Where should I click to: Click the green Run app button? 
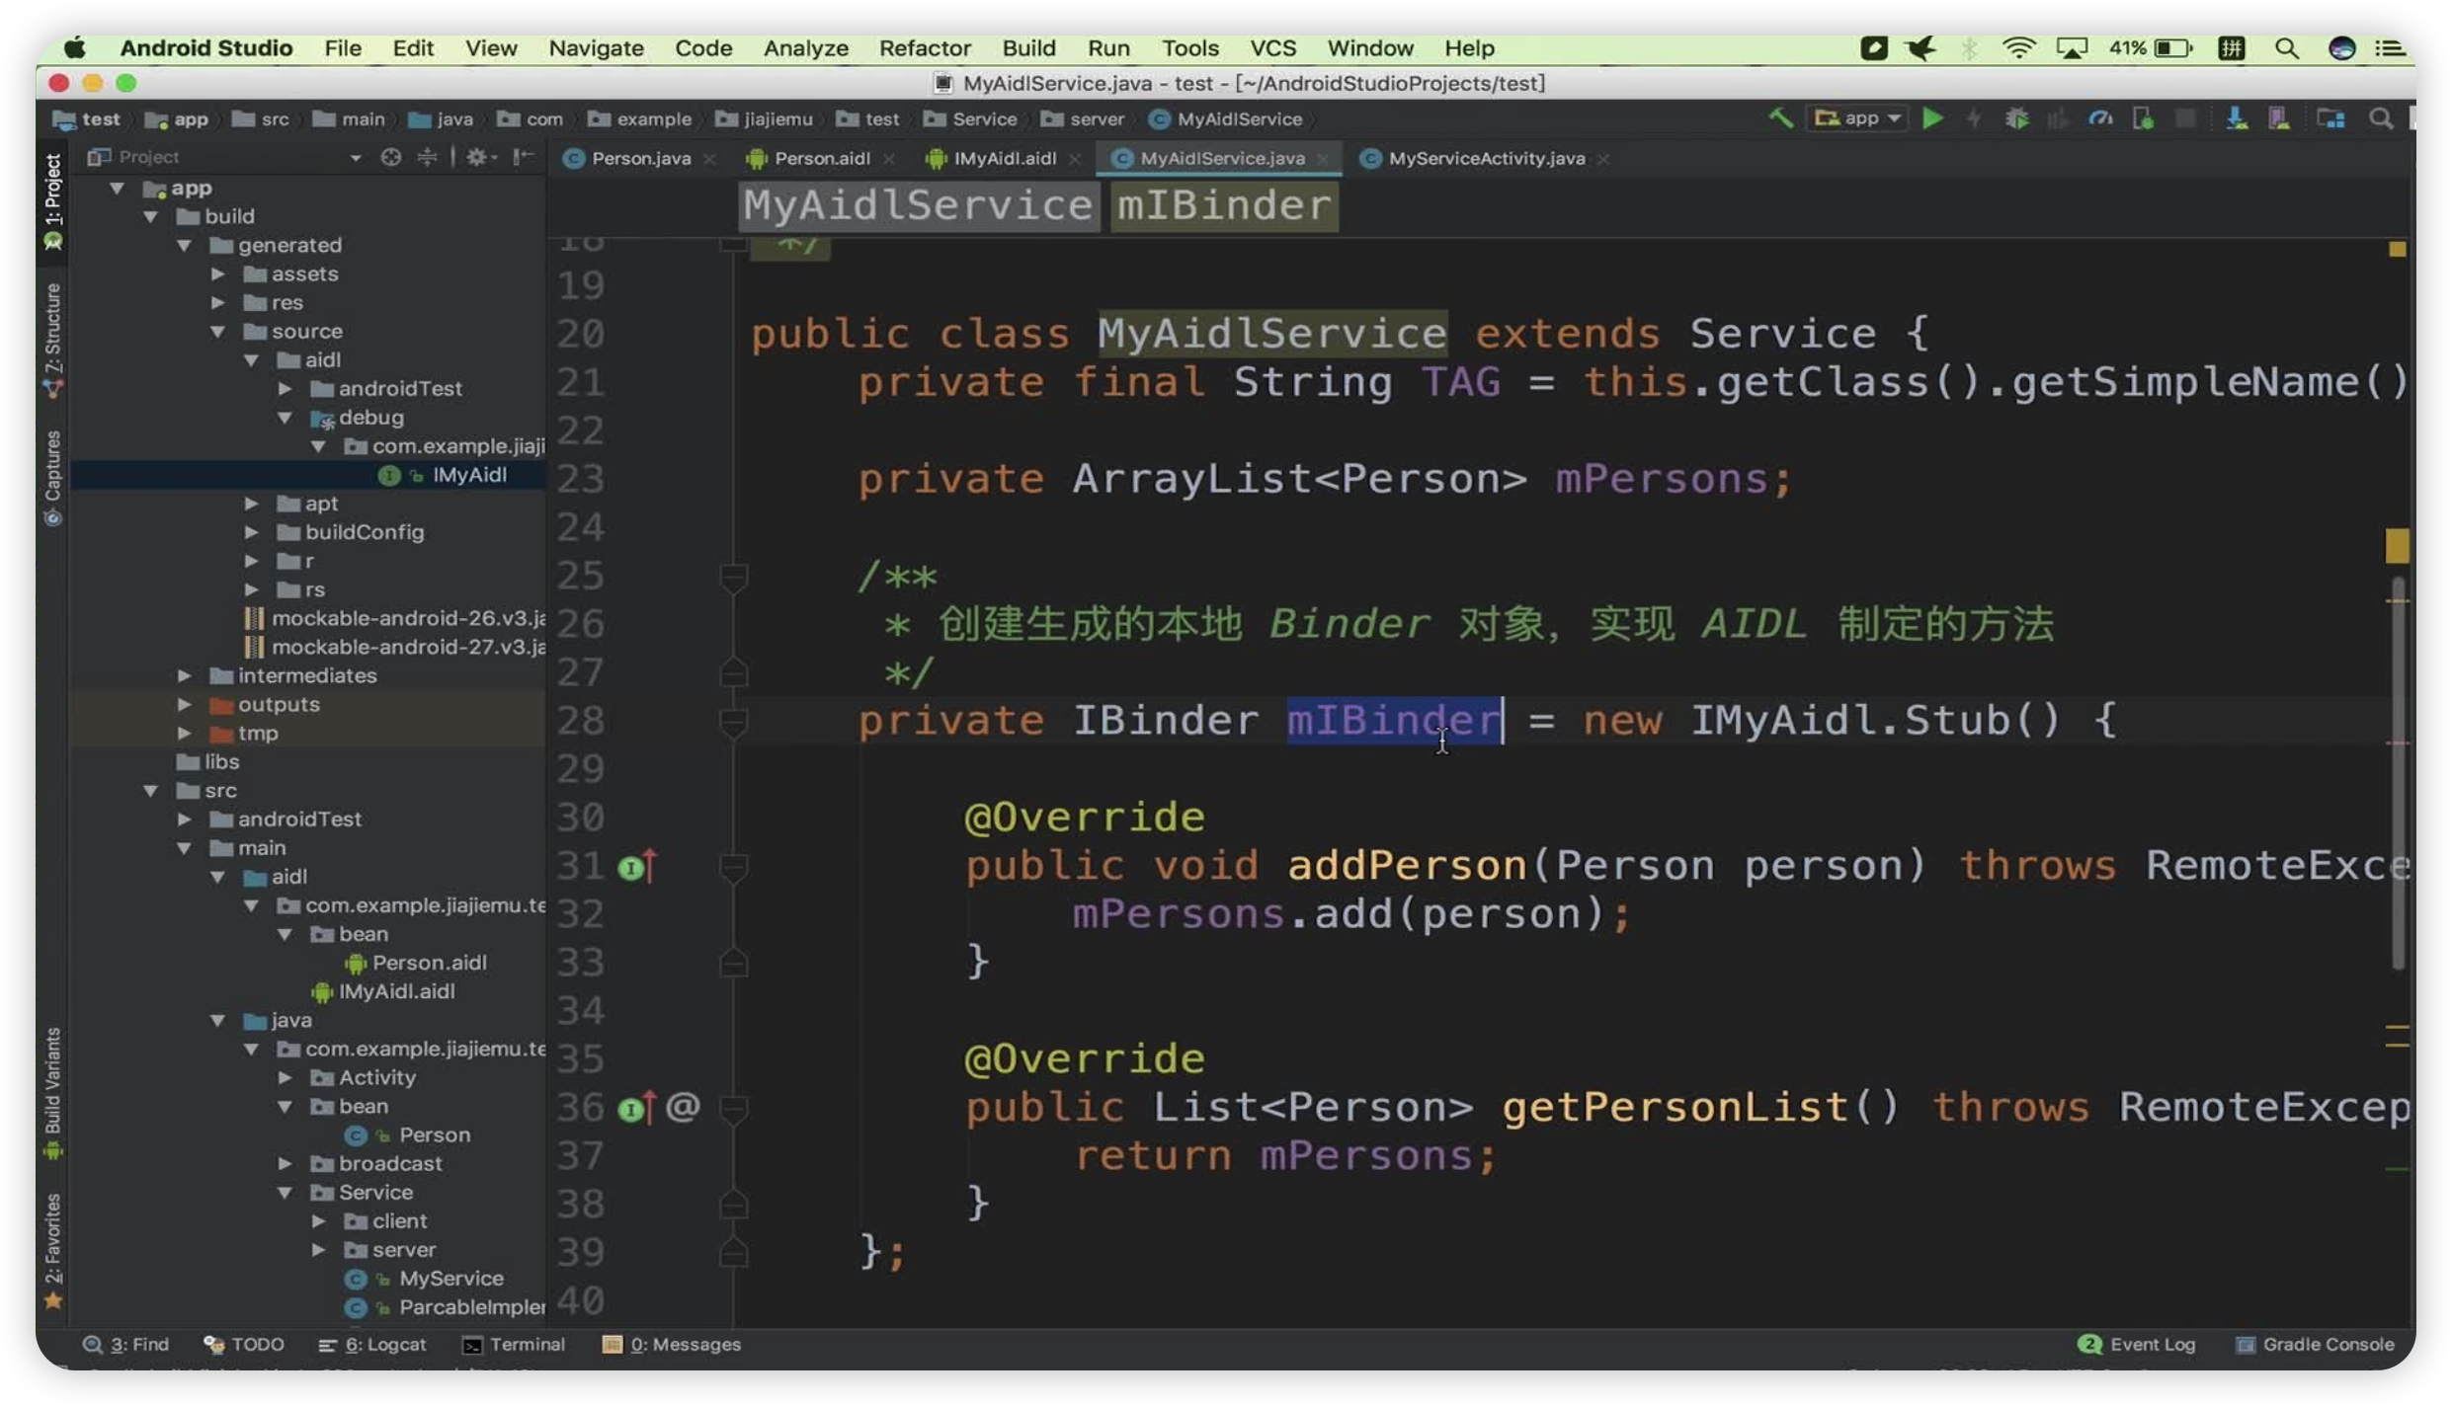(1932, 119)
